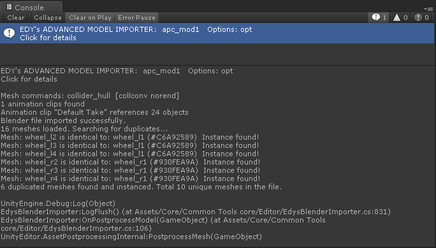This screenshot has height=248, width=436.
Task: Click the Console tab's document icon
Action: click(9, 6)
